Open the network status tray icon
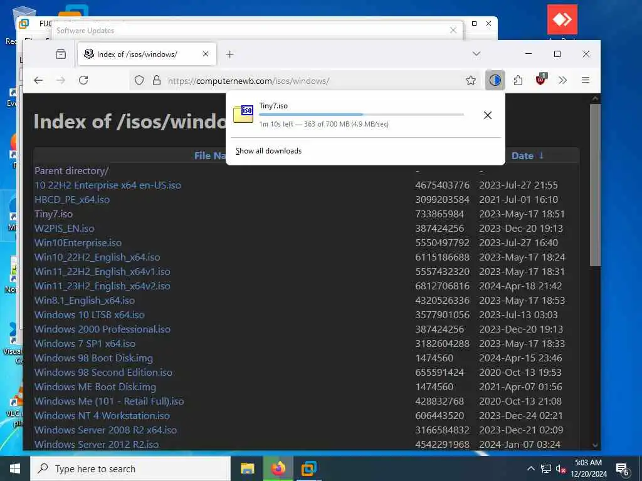Image resolution: width=642 pixels, height=481 pixels. click(x=546, y=468)
